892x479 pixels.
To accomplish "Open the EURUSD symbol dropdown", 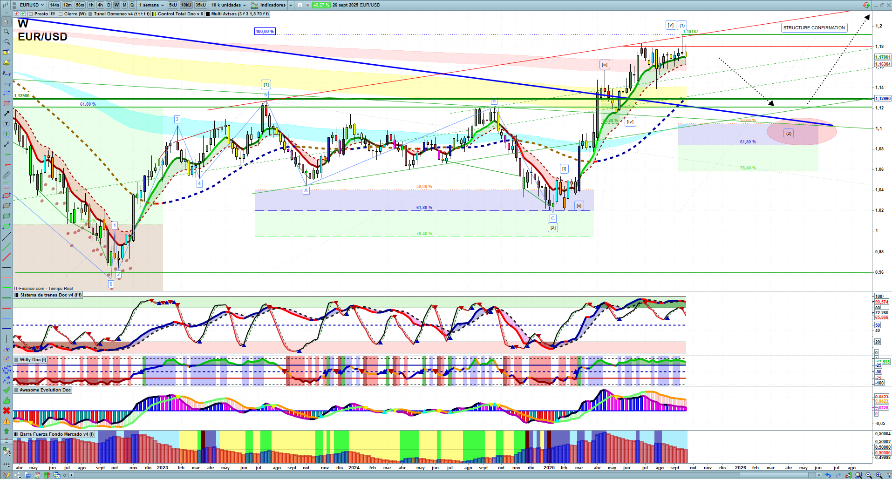I will tap(32, 5).
